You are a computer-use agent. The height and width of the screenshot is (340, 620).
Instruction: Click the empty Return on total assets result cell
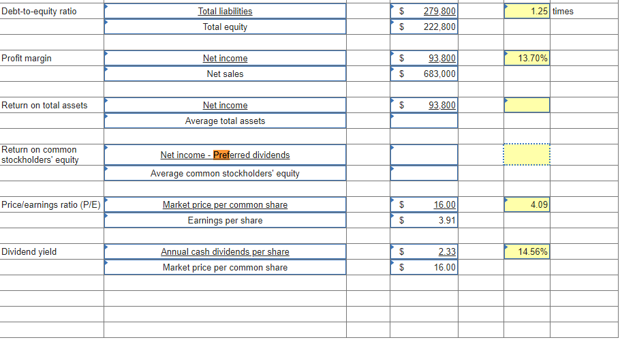tap(527, 105)
